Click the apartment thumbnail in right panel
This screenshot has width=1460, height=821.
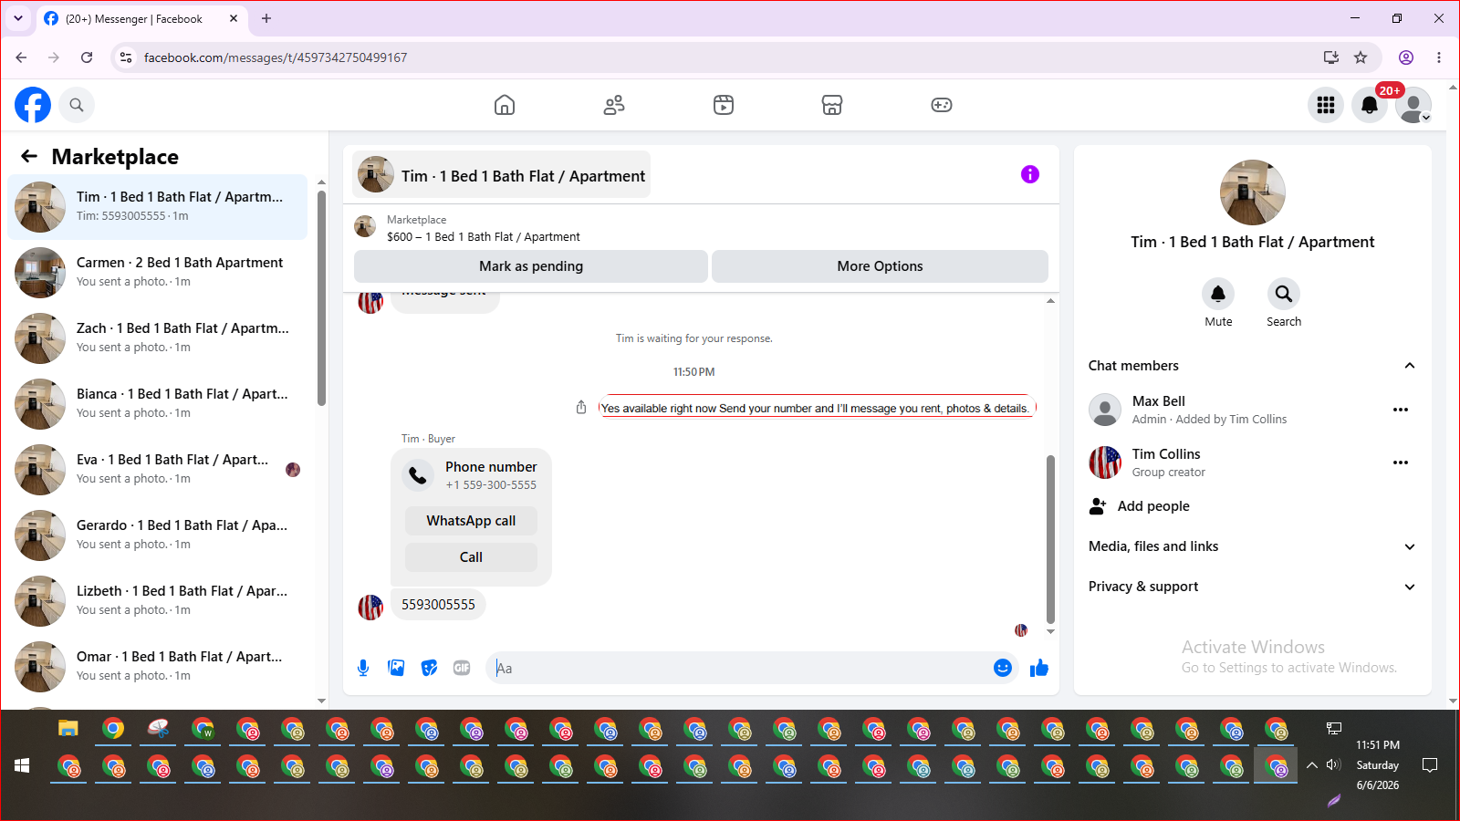pyautogui.click(x=1253, y=192)
